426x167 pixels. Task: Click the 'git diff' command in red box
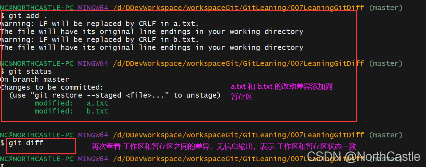26,143
